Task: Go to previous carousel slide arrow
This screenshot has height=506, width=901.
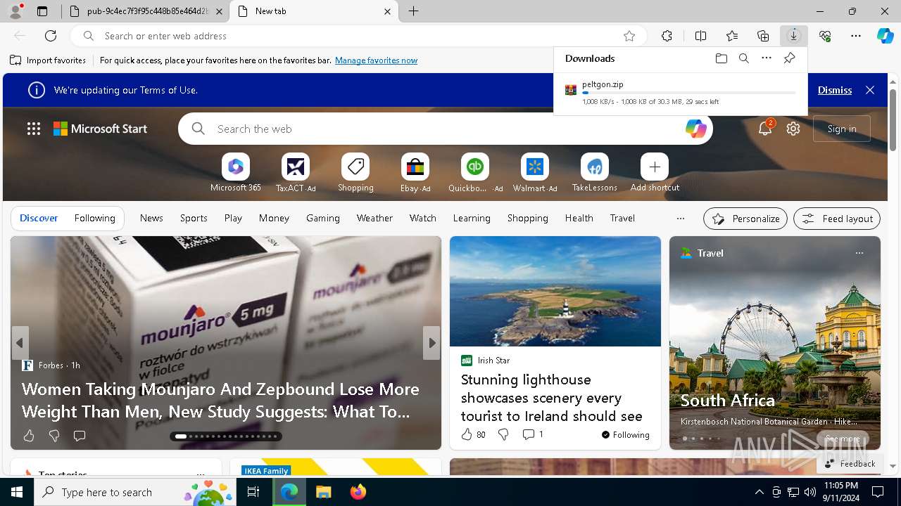Action: [x=20, y=343]
